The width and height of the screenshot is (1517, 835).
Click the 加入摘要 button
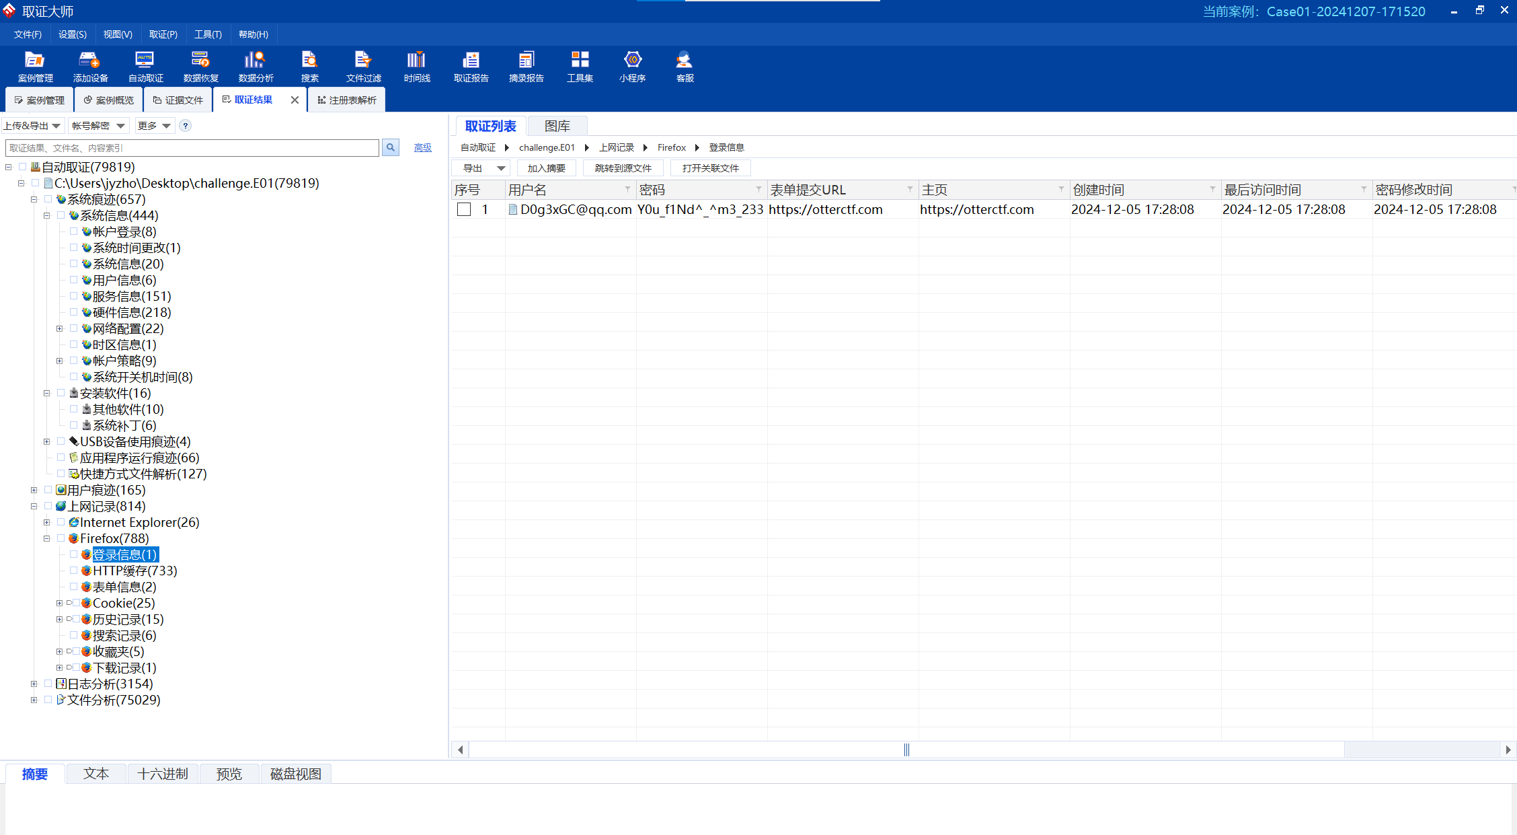(547, 168)
